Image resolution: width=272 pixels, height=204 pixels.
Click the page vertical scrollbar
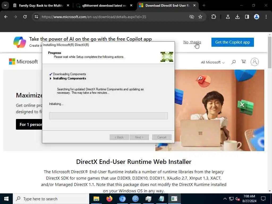click(x=270, y=52)
